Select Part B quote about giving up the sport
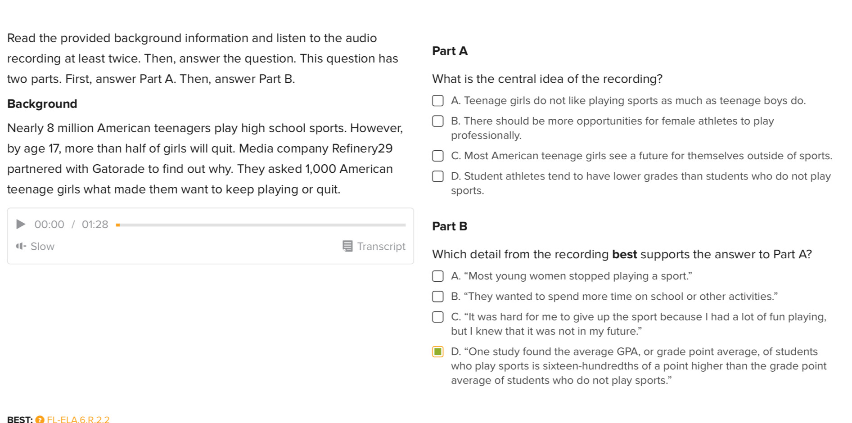852x423 pixels. [438, 317]
